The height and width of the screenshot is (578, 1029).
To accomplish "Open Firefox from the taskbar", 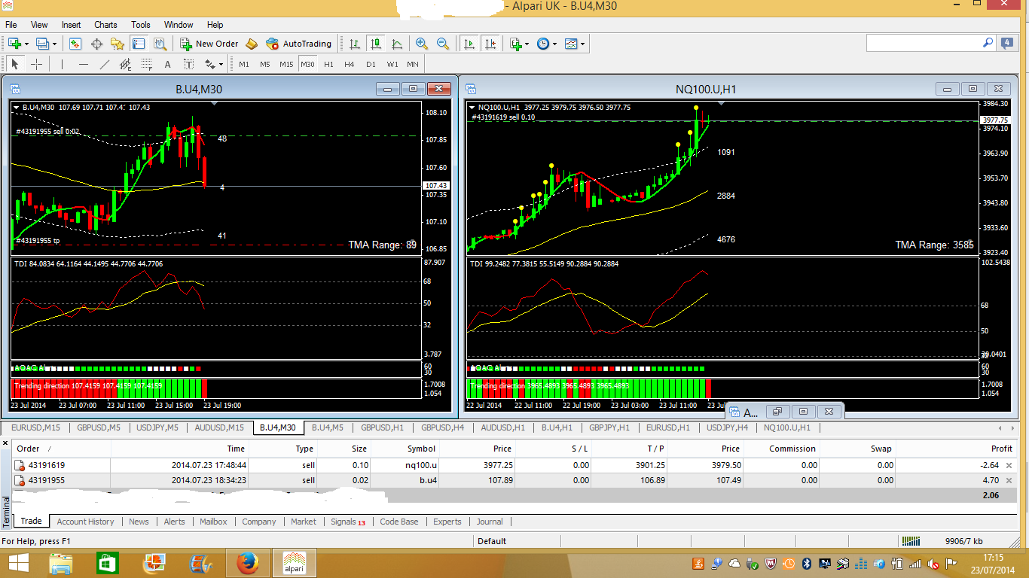I will pyautogui.click(x=246, y=562).
